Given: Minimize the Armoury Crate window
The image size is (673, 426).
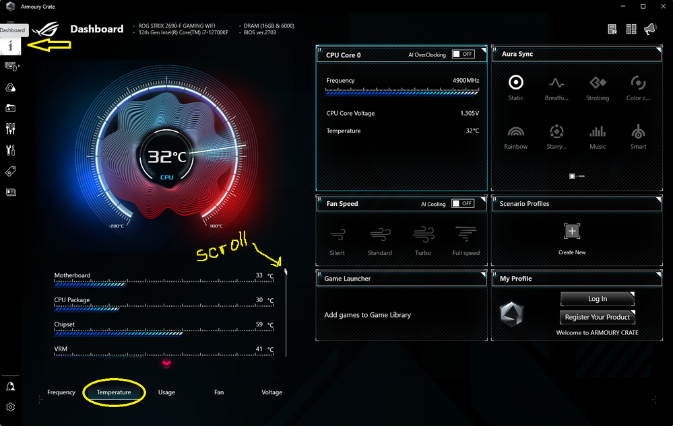Looking at the screenshot, I should [622, 7].
